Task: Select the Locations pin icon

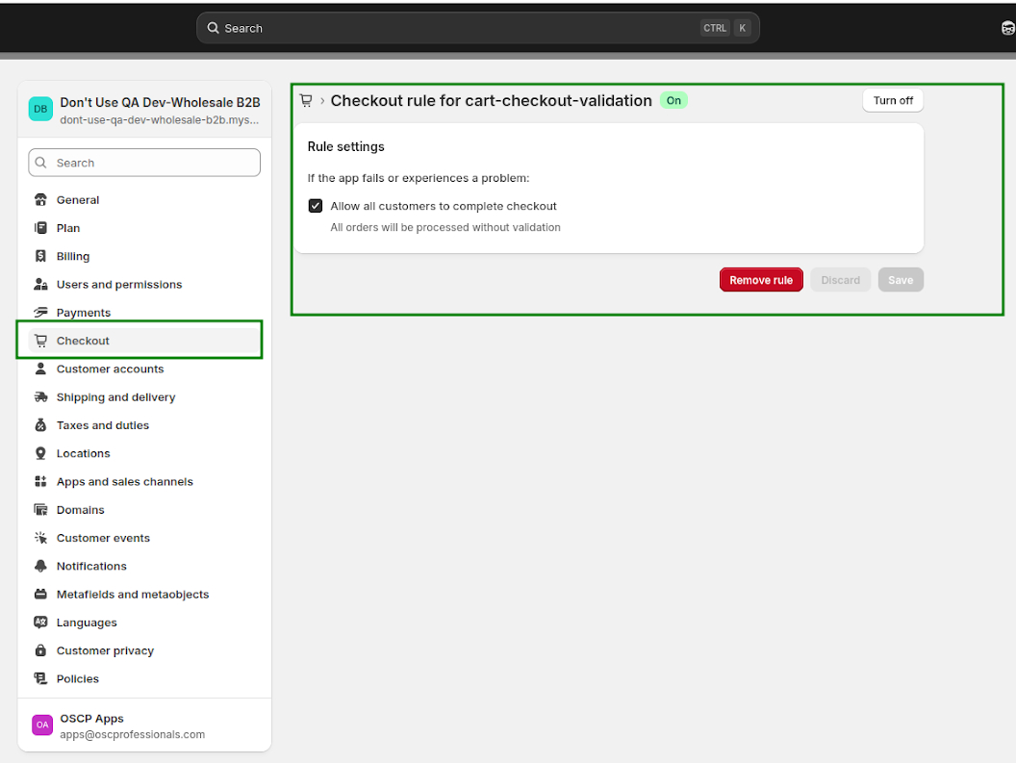Action: point(40,453)
